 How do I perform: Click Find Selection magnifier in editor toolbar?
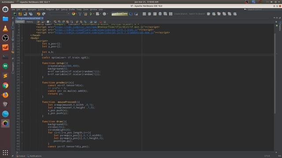click(x=55, y=22)
